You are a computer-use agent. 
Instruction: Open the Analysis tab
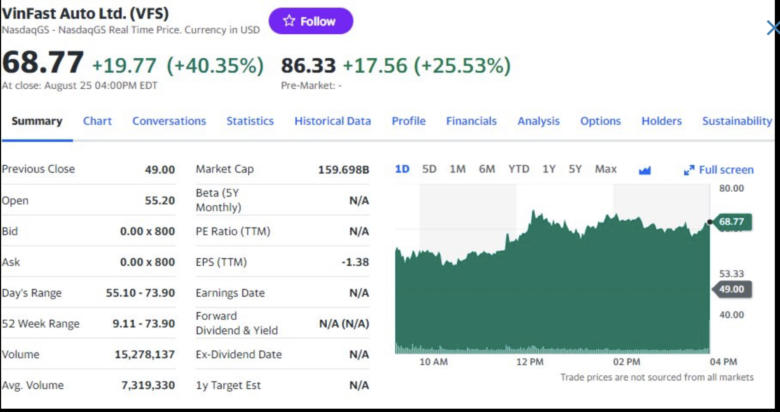pyautogui.click(x=538, y=121)
